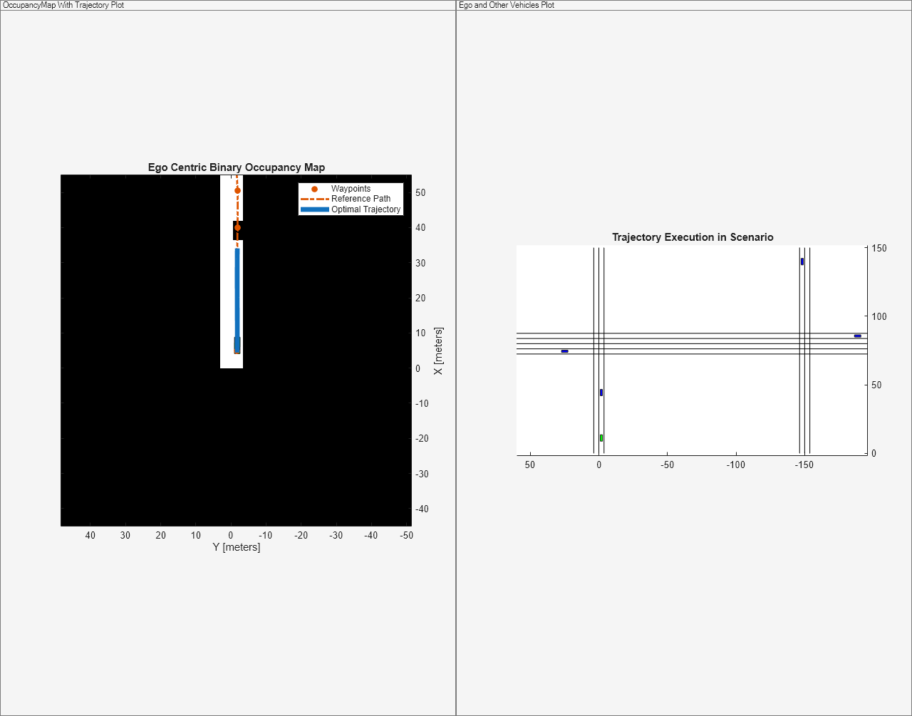
Task: Select the Ego and Other Vehicles Plot title
Action: point(507,5)
